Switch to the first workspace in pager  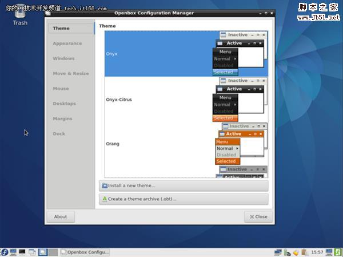[43, 252]
